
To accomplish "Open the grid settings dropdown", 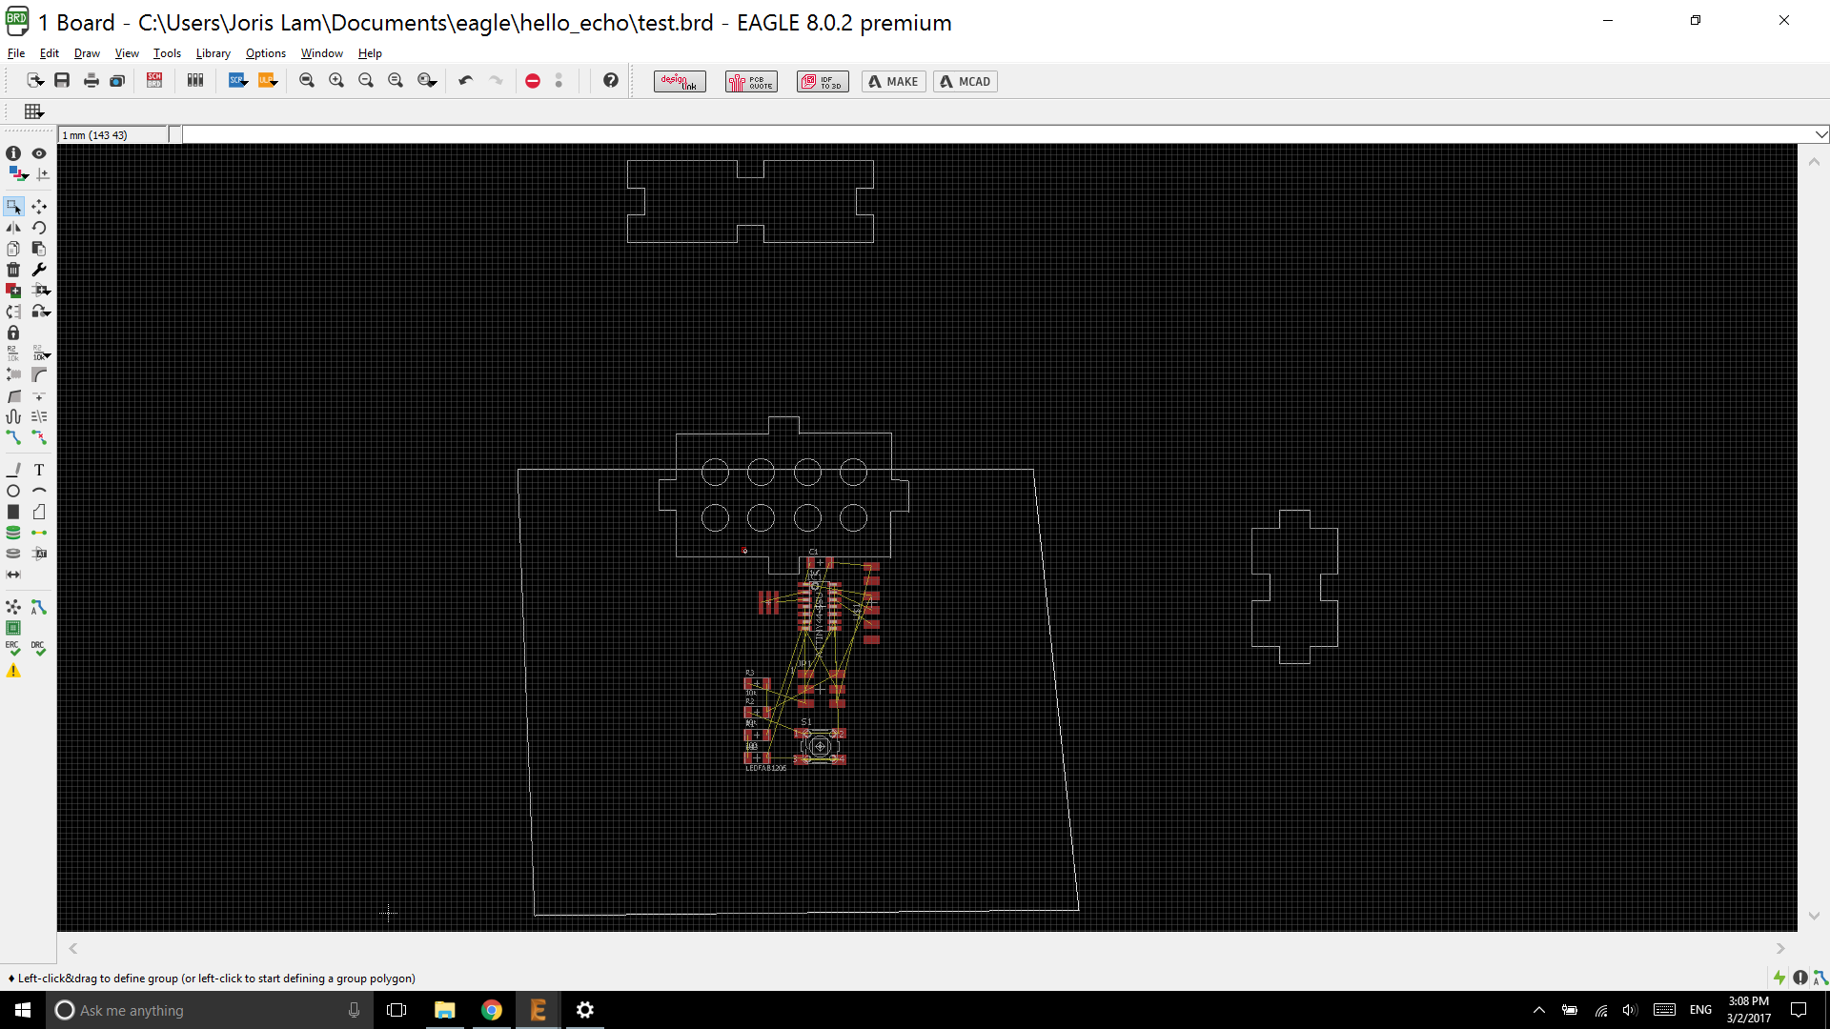I will (x=34, y=111).
